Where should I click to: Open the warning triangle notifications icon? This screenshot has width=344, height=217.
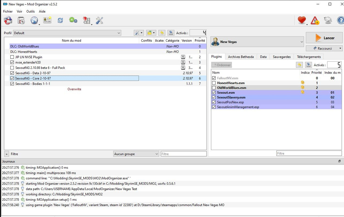point(315,20)
